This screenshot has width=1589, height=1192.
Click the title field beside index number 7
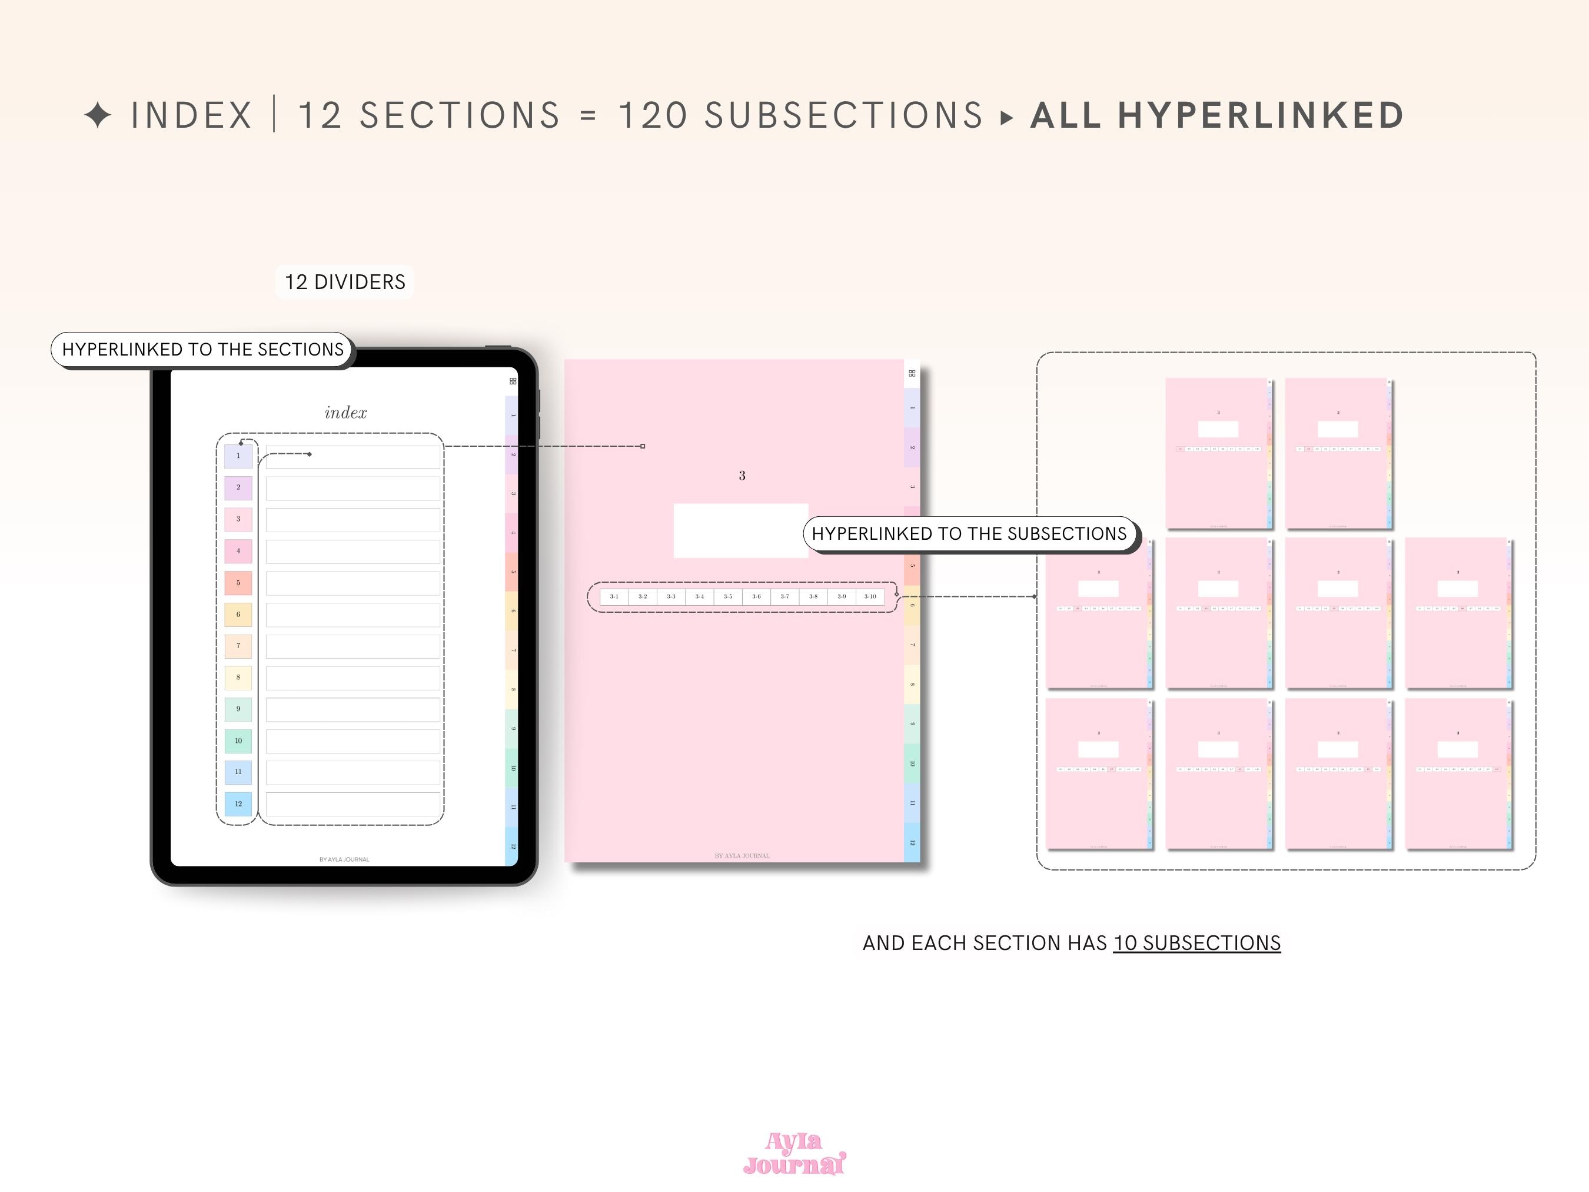pos(353,647)
